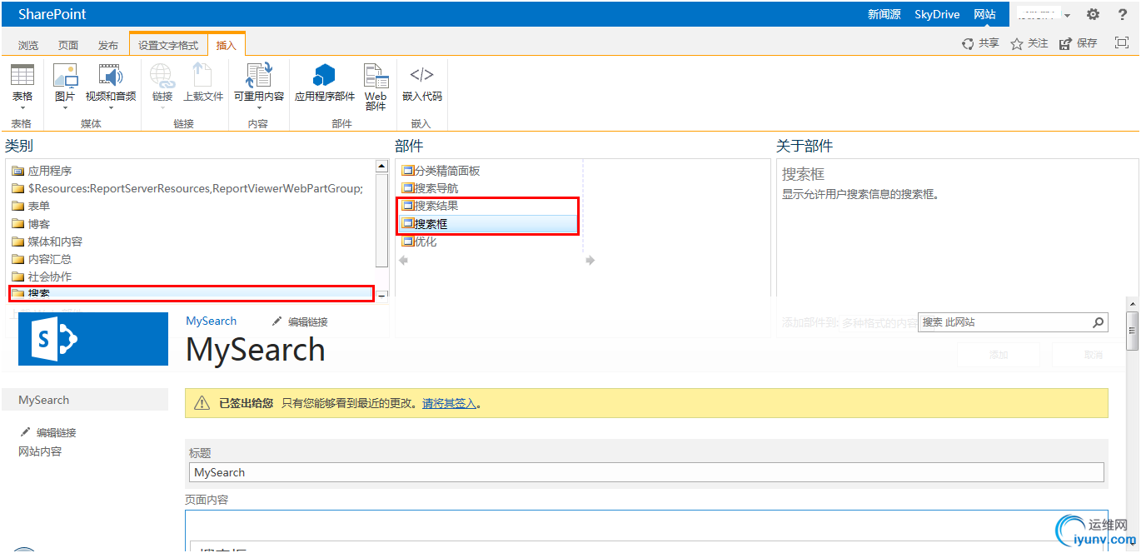
Task: Click the faded Add button
Action: (999, 355)
